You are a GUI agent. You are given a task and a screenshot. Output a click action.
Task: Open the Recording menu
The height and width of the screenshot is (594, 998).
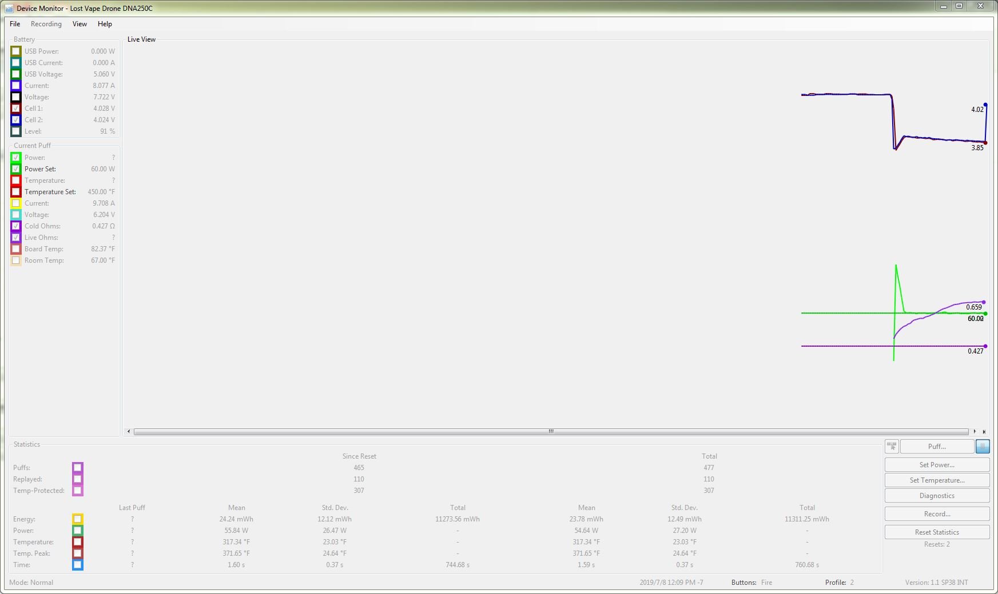pos(46,24)
